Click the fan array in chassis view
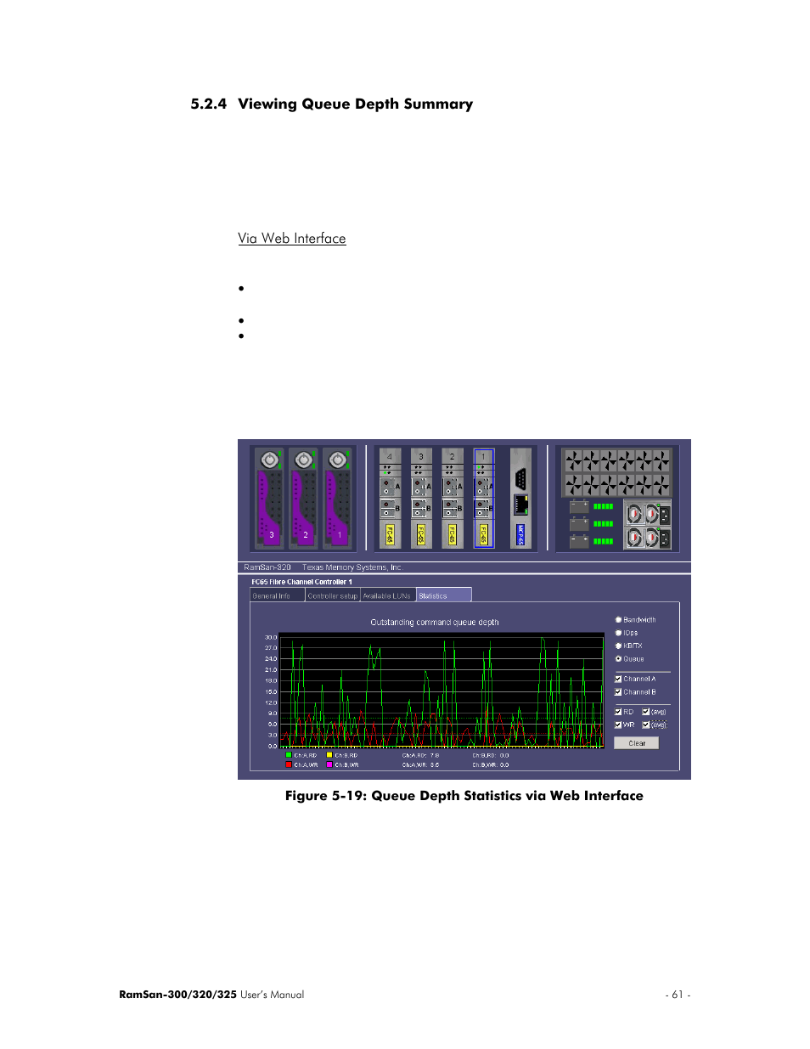The height and width of the screenshot is (1049, 810). [x=616, y=472]
